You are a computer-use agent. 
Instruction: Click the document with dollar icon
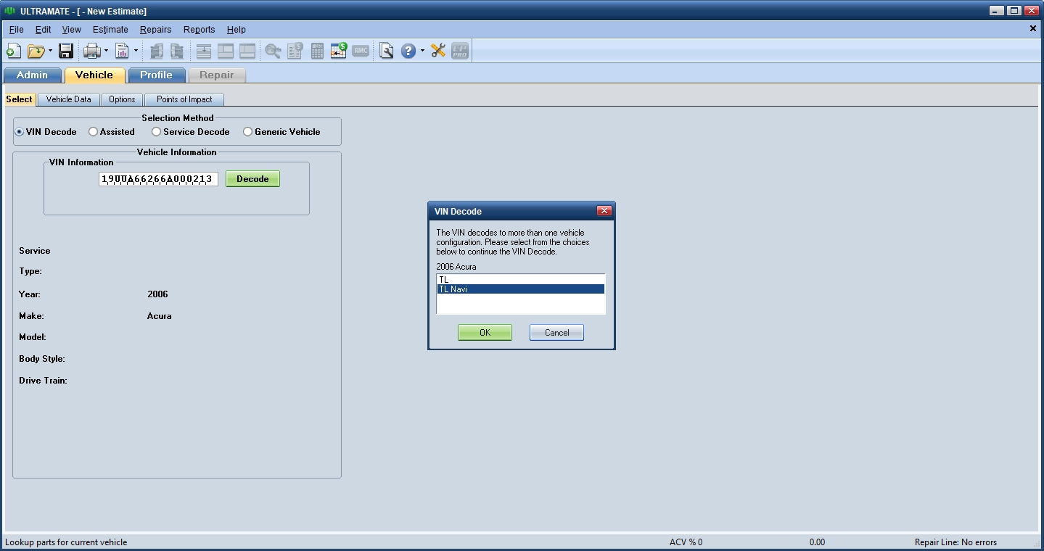click(x=295, y=51)
